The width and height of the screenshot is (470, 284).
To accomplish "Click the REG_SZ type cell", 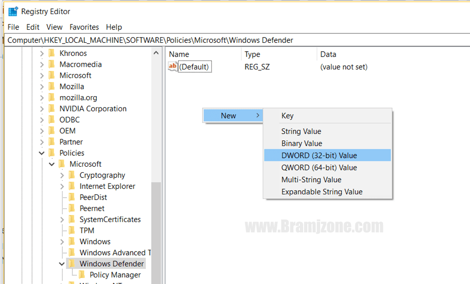I will coord(257,67).
